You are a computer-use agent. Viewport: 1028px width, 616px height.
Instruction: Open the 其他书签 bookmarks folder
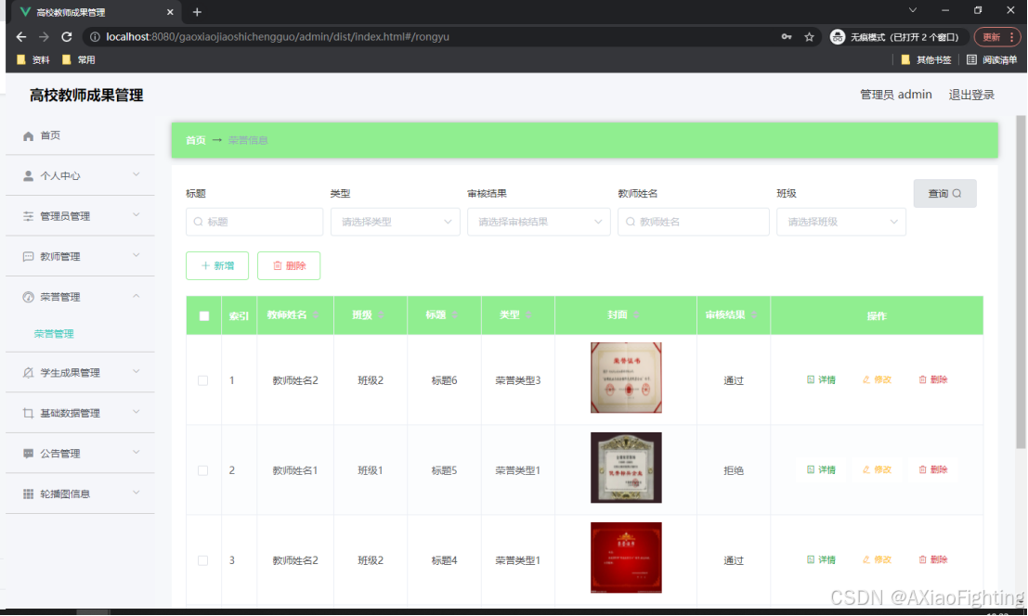pyautogui.click(x=926, y=59)
